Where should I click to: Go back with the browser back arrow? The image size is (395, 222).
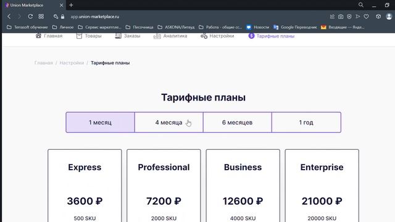pyautogui.click(x=9, y=17)
